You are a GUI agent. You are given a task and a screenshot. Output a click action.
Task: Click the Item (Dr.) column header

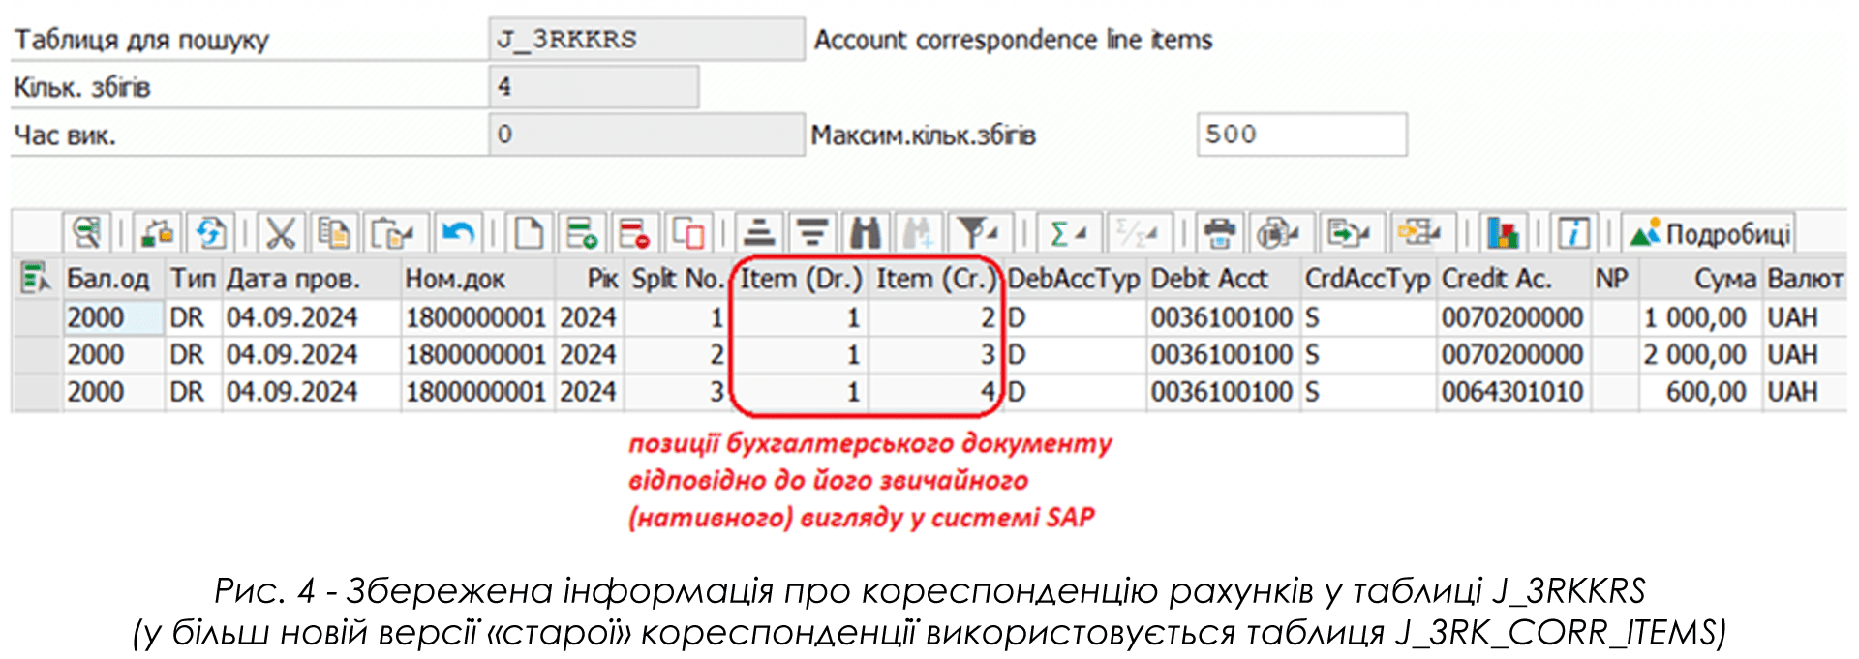coord(800,279)
